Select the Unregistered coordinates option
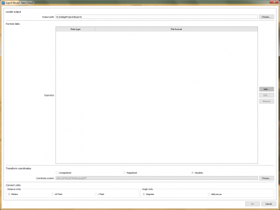 pos(64,172)
